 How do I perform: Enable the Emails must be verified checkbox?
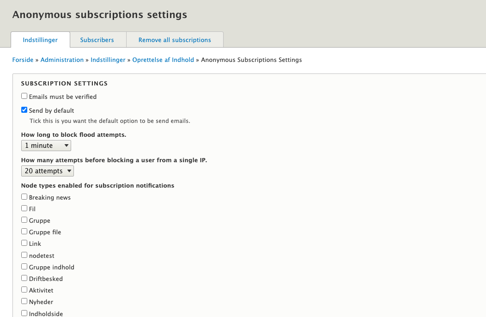tap(24, 97)
